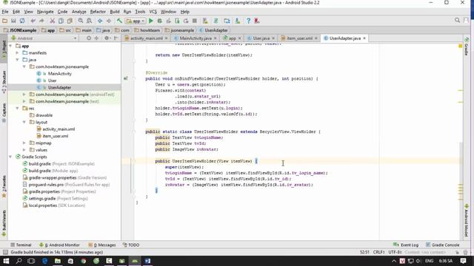
Task: Open the app run configuration dropdown
Action: pyautogui.click(x=136, y=21)
